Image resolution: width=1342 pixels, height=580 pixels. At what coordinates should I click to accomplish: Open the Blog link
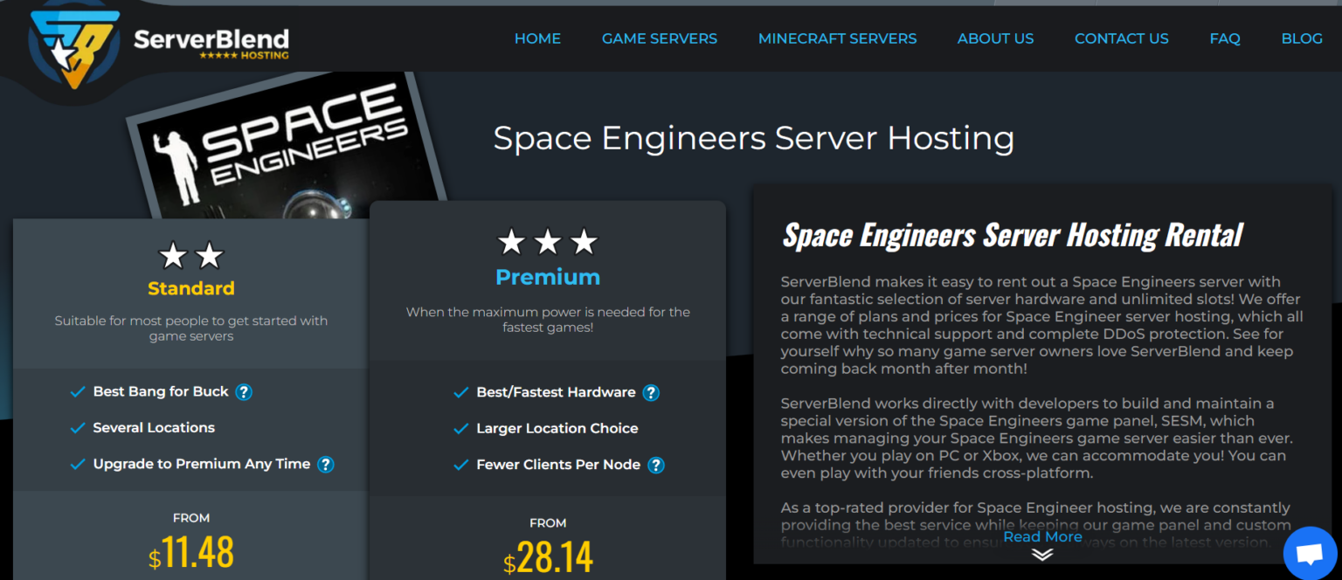click(1301, 38)
